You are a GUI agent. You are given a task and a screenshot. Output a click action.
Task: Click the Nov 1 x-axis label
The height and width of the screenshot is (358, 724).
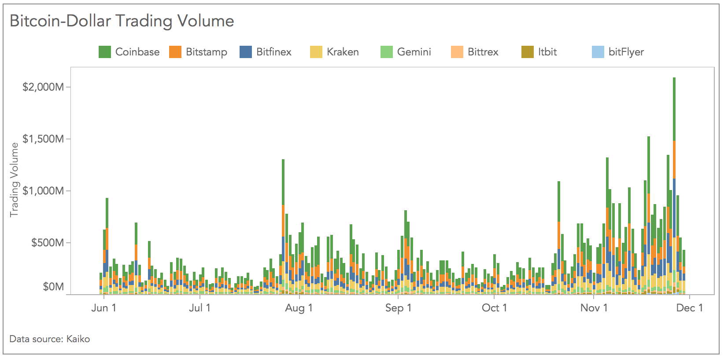(594, 308)
